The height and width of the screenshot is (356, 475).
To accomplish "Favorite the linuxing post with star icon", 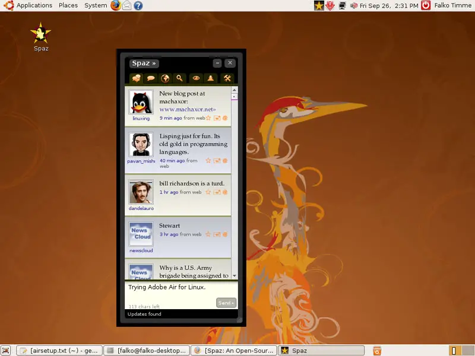I will click(208, 118).
